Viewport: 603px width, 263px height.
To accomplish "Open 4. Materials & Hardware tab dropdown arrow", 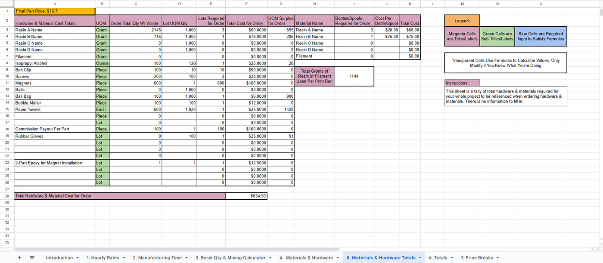I will 338,258.
